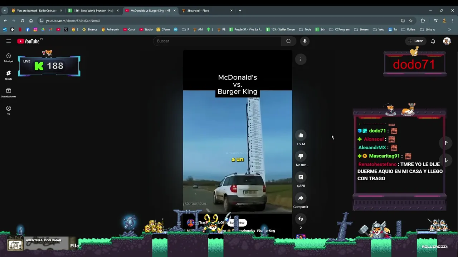Image resolution: width=458 pixels, height=257 pixels.
Task: Open the YouTube hamburger guide menu
Action: tap(9, 41)
